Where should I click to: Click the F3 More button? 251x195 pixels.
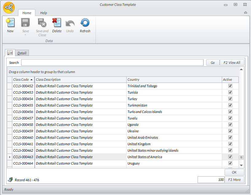pyautogui.click(x=234, y=180)
